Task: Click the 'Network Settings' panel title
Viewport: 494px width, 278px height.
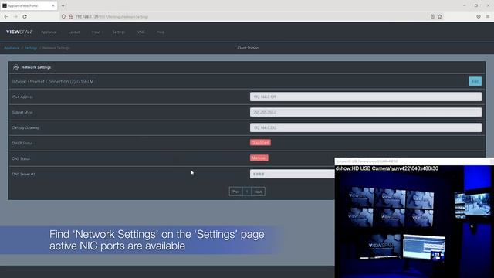Action: (36, 67)
